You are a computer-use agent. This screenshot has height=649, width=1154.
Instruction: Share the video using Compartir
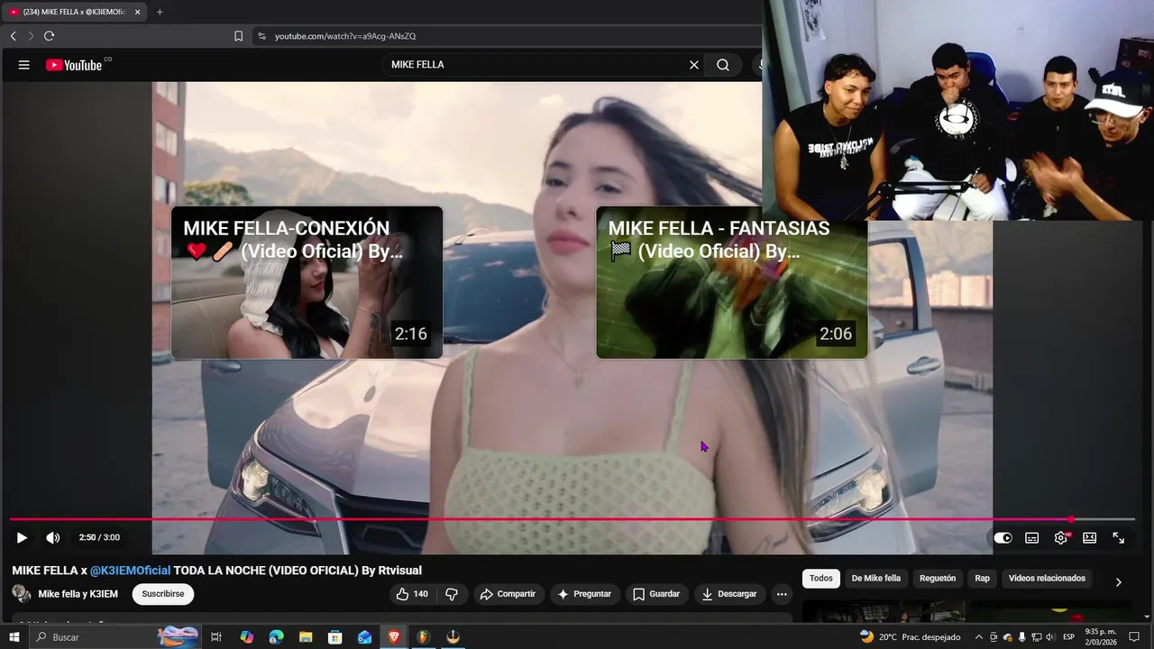coord(508,594)
